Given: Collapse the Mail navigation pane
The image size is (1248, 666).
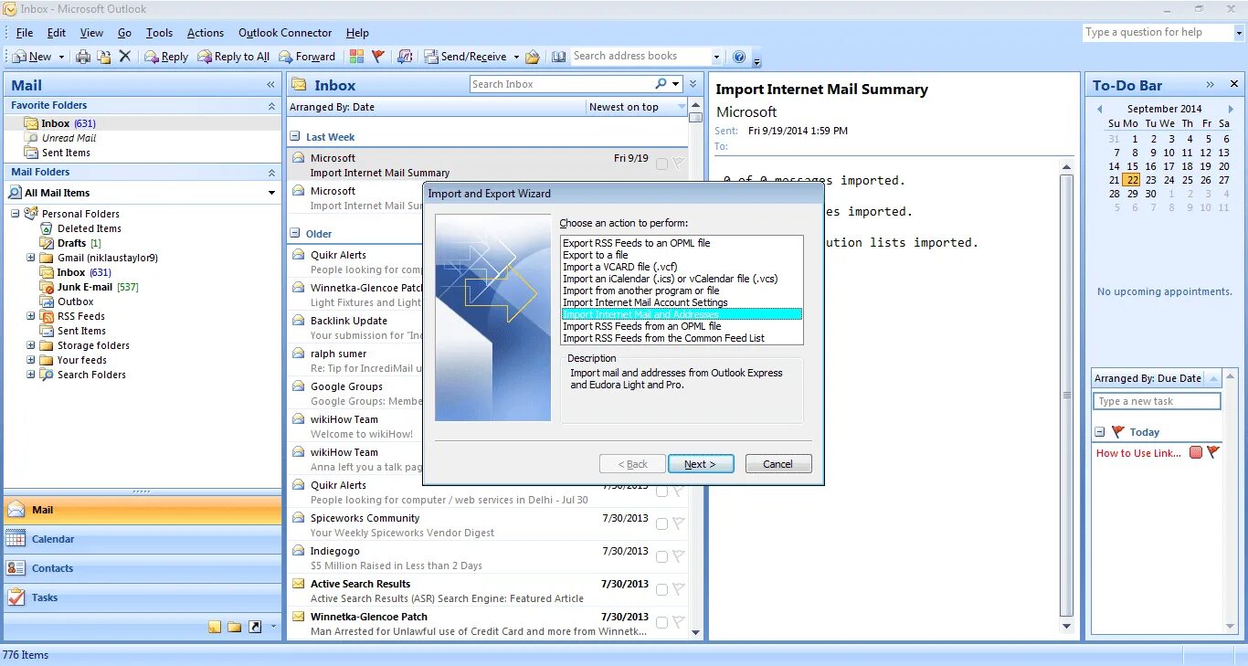Looking at the screenshot, I should click(x=270, y=84).
